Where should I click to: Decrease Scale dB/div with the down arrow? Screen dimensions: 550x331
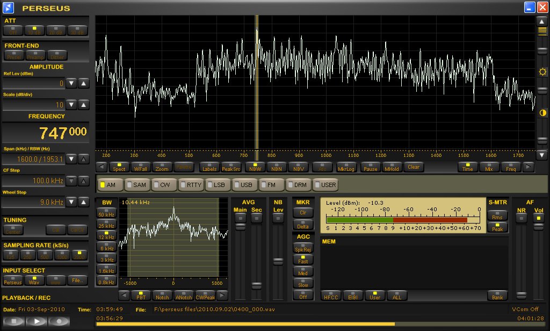(71, 105)
